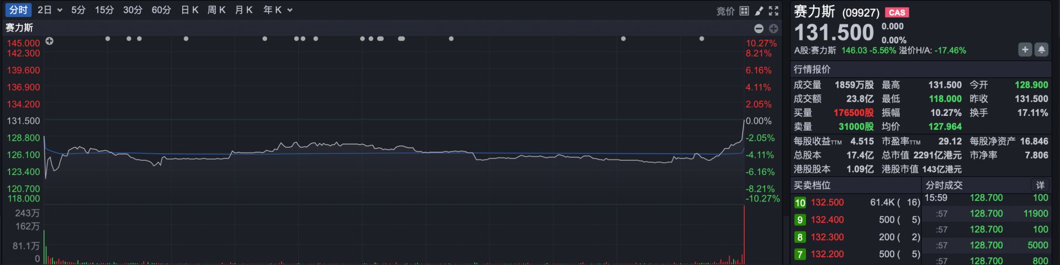Click the 详 details button
Viewport: 1060px width, 265px height.
tap(1040, 185)
